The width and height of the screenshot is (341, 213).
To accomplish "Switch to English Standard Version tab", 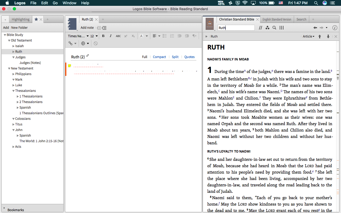I will (277, 19).
